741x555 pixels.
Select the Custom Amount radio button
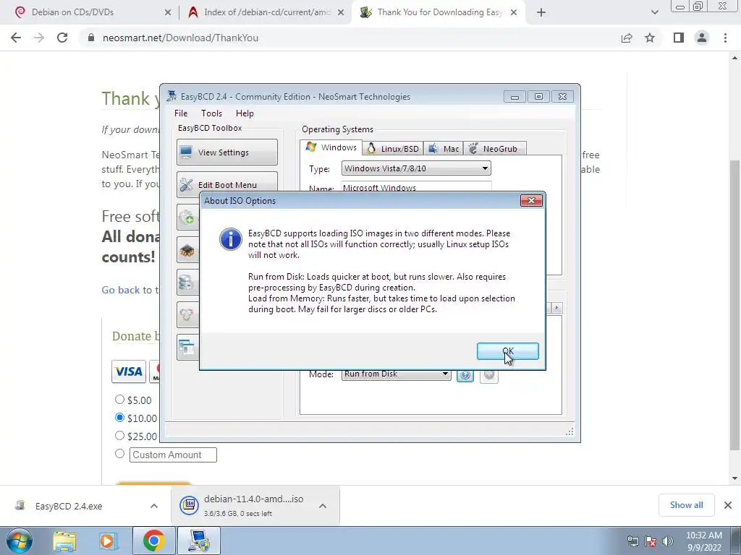(x=119, y=454)
